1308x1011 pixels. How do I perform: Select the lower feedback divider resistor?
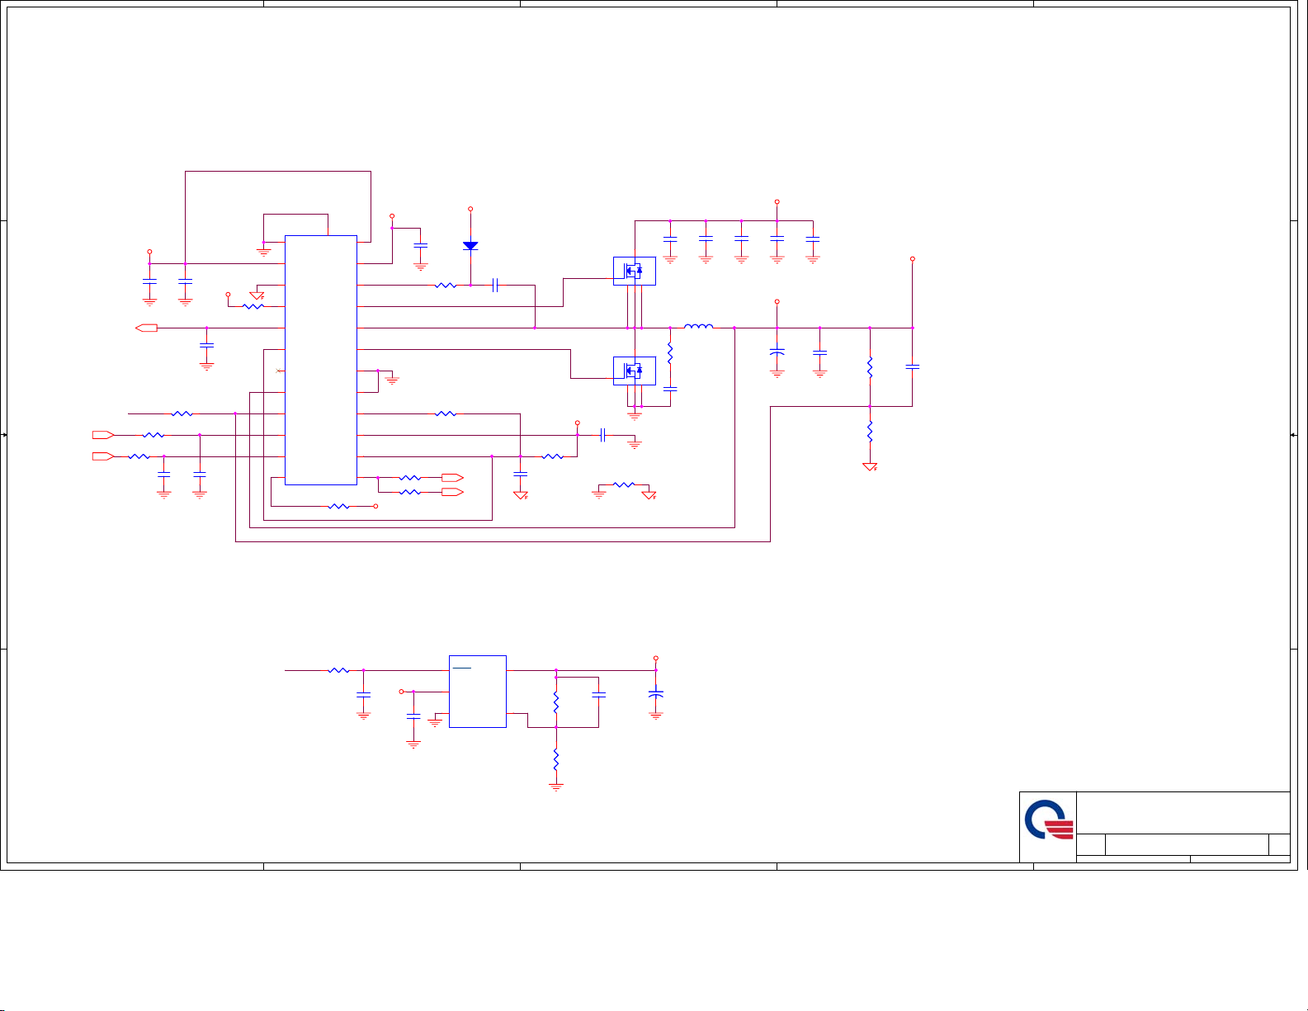click(870, 431)
